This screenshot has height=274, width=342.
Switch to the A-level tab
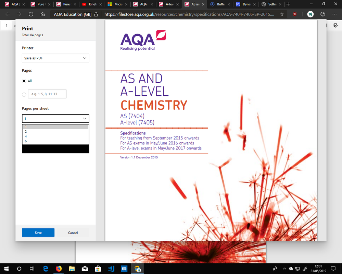click(x=168, y=4)
